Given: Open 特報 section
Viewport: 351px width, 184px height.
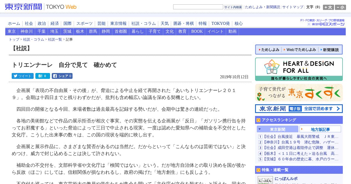Looking at the screenshot, I should 203,23.
